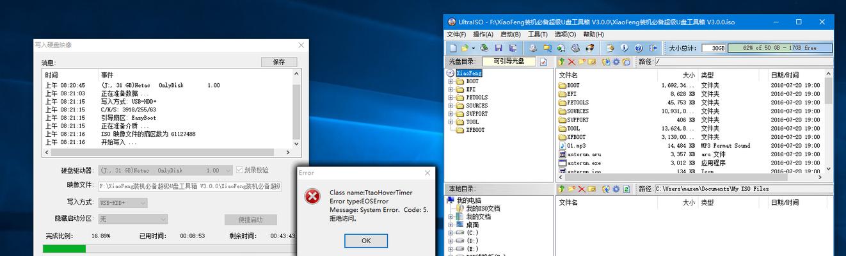Click the Open CD/DVD disc icon in toolbar

(x=484, y=48)
